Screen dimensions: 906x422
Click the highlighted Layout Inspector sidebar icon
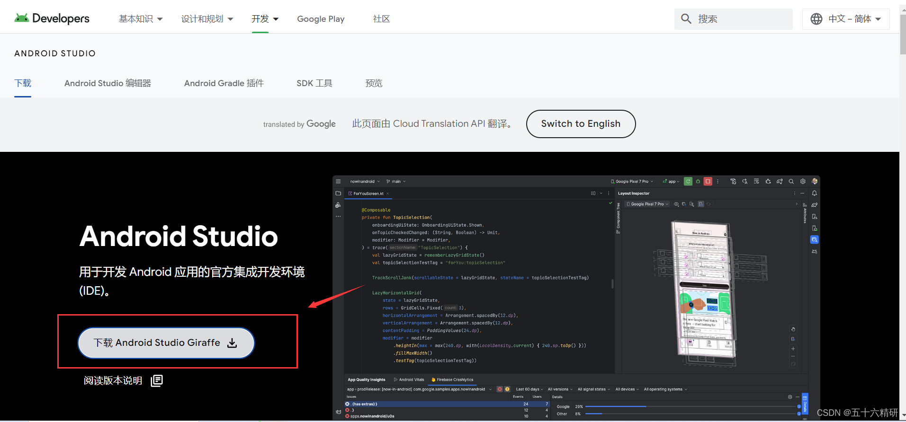814,240
